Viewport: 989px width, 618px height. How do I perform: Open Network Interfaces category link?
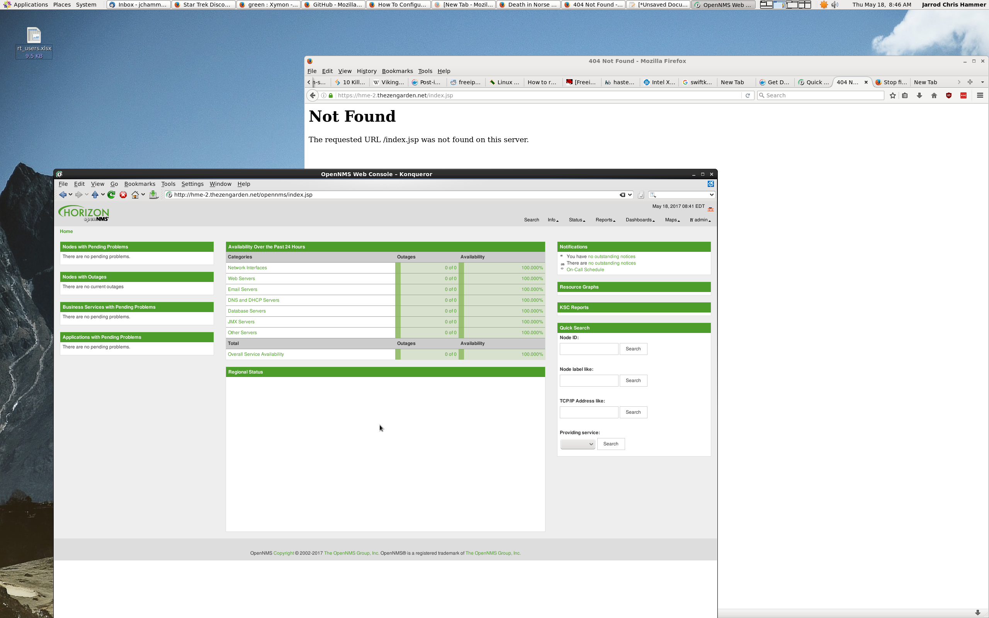[x=247, y=268]
